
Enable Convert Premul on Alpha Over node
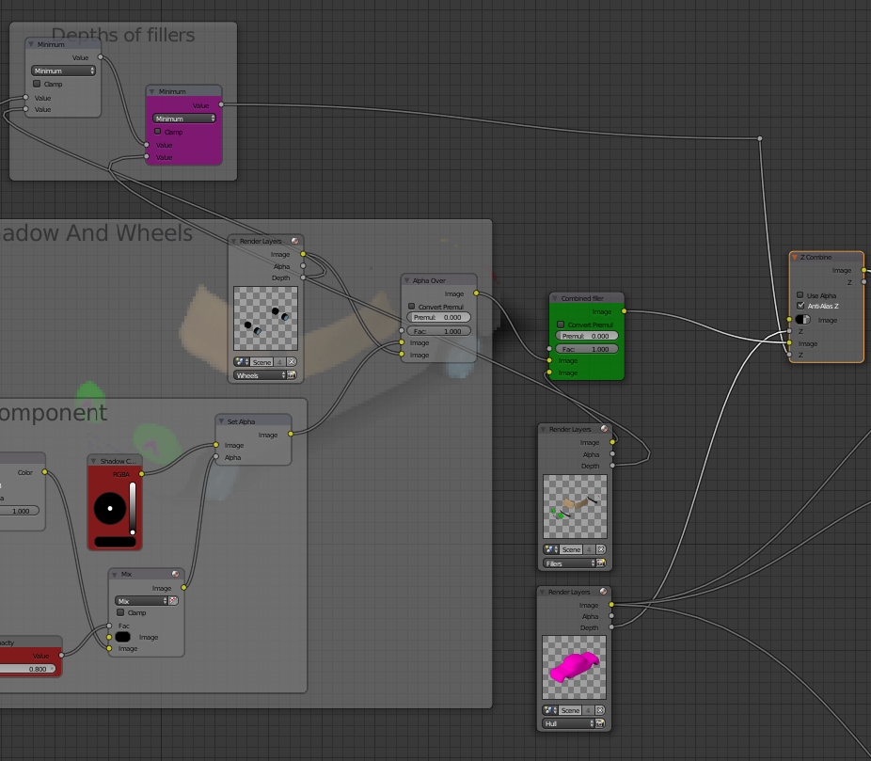point(411,307)
